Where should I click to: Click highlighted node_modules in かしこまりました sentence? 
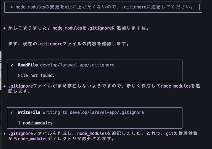pos(67,28)
